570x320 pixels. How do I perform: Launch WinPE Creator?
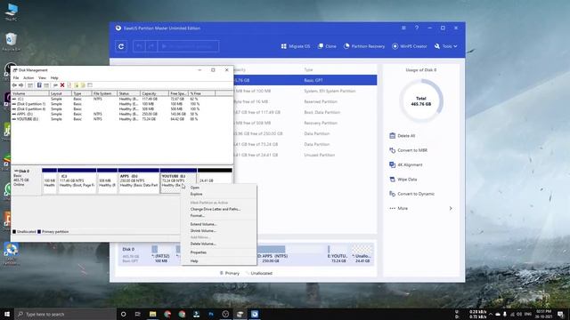pos(410,46)
